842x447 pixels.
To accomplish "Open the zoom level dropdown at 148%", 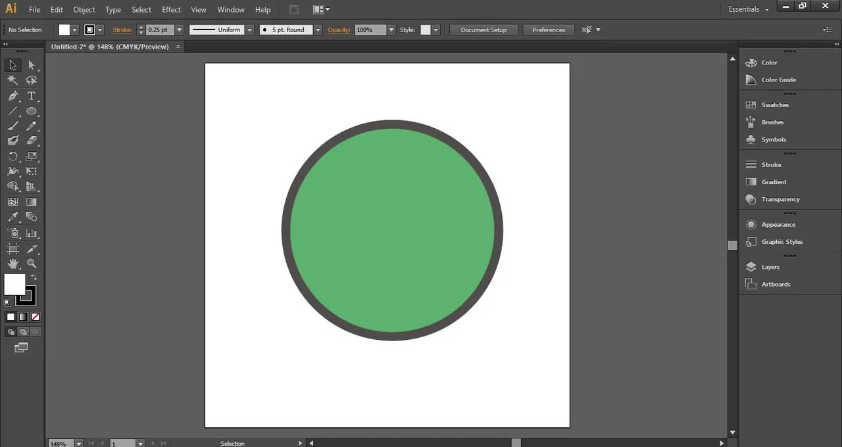I will coord(79,444).
